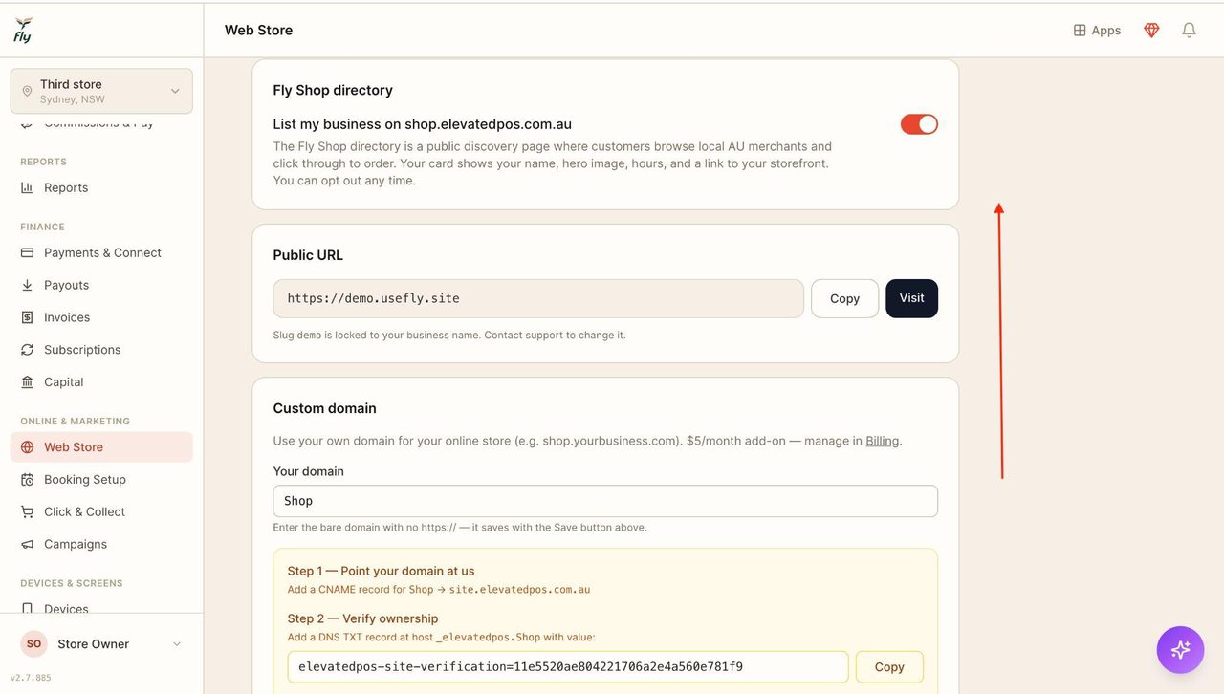Expand the Third store location selector

tap(101, 91)
